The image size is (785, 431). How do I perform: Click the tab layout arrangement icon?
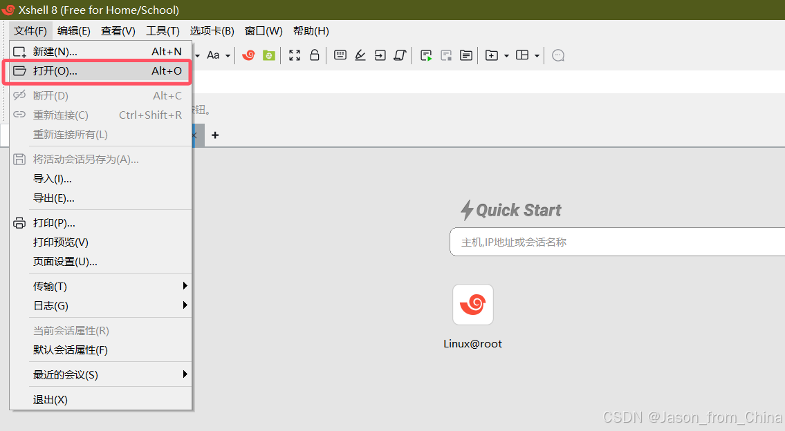(522, 55)
